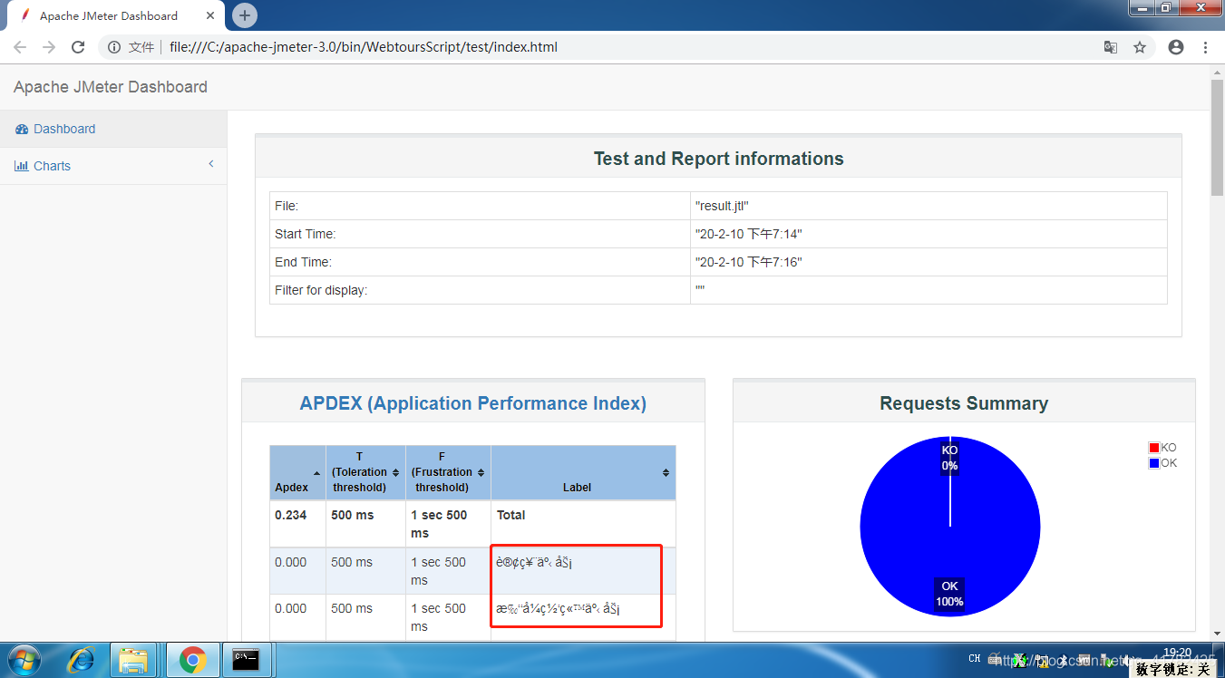Open Internet Explorer from the taskbar
The height and width of the screenshot is (678, 1225).
(x=80, y=660)
